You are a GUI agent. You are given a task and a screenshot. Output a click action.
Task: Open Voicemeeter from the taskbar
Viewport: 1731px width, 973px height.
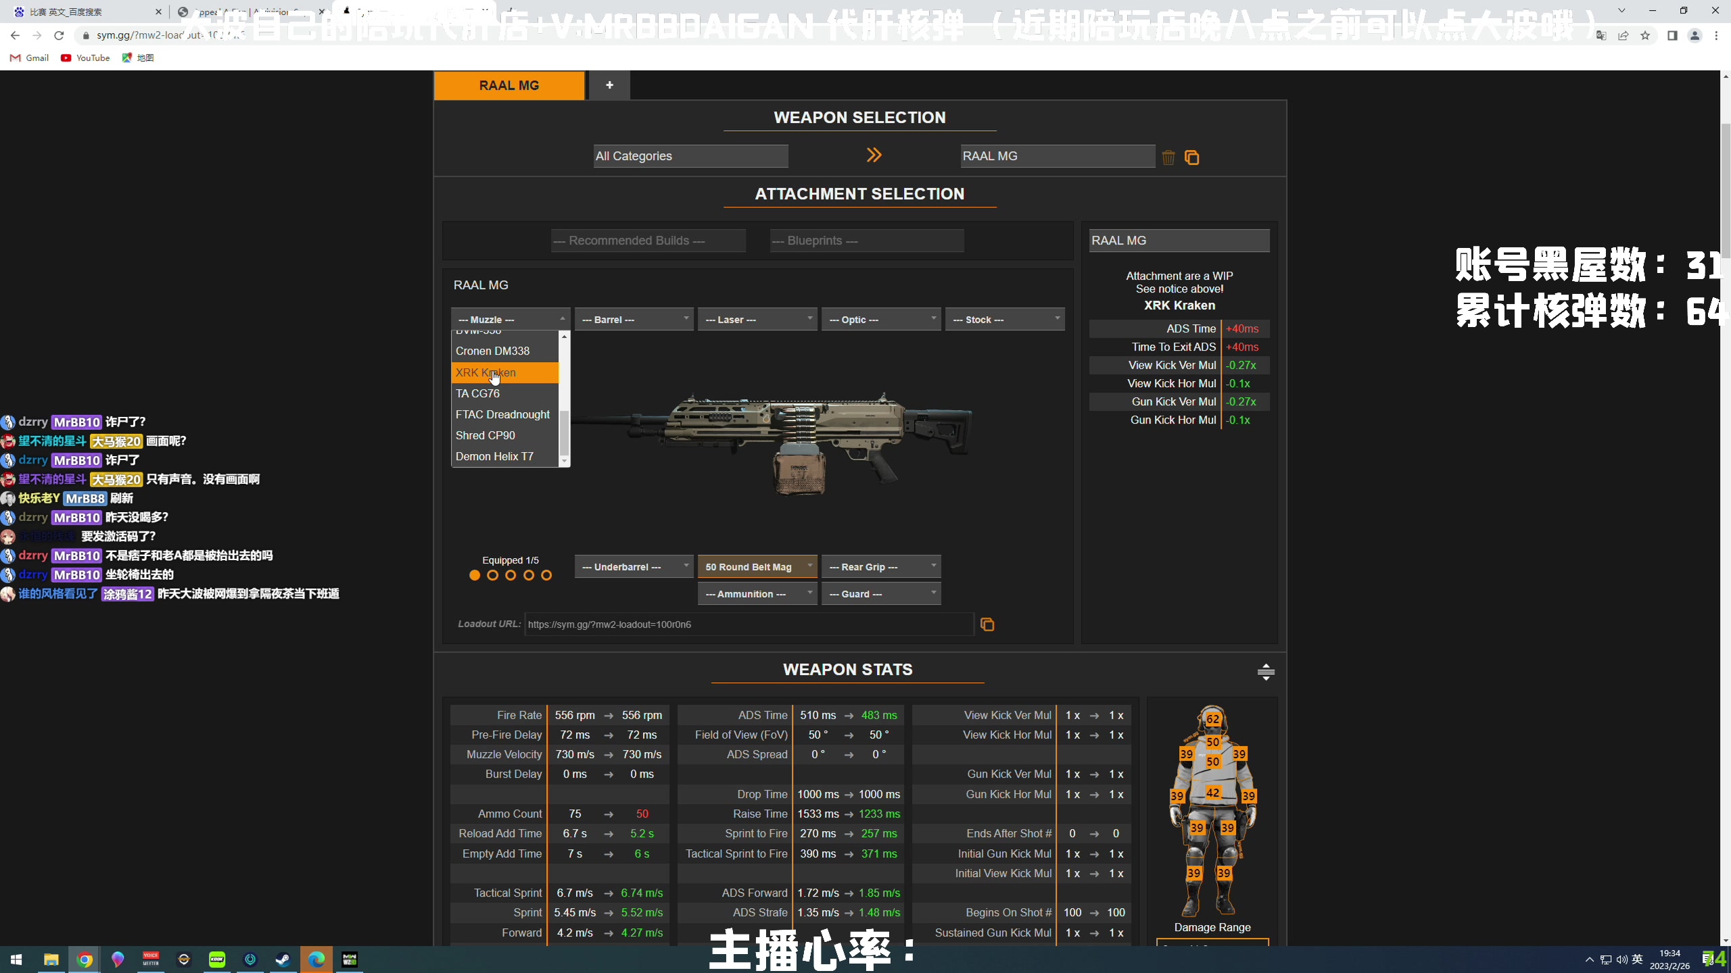[x=151, y=959]
